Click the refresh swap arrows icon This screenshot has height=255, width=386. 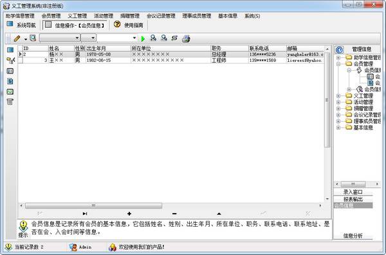pyautogui.click(x=174, y=38)
